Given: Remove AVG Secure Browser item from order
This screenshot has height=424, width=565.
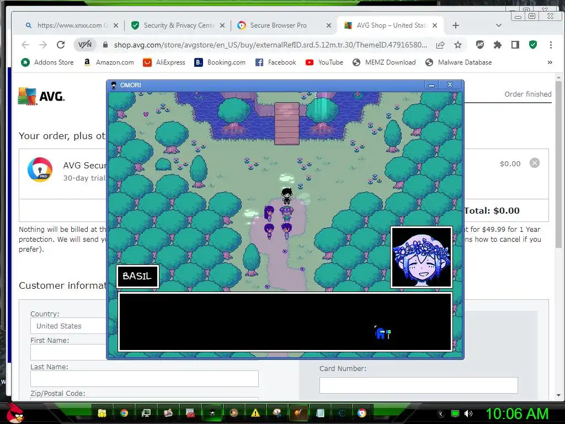Looking at the screenshot, I should tap(534, 163).
